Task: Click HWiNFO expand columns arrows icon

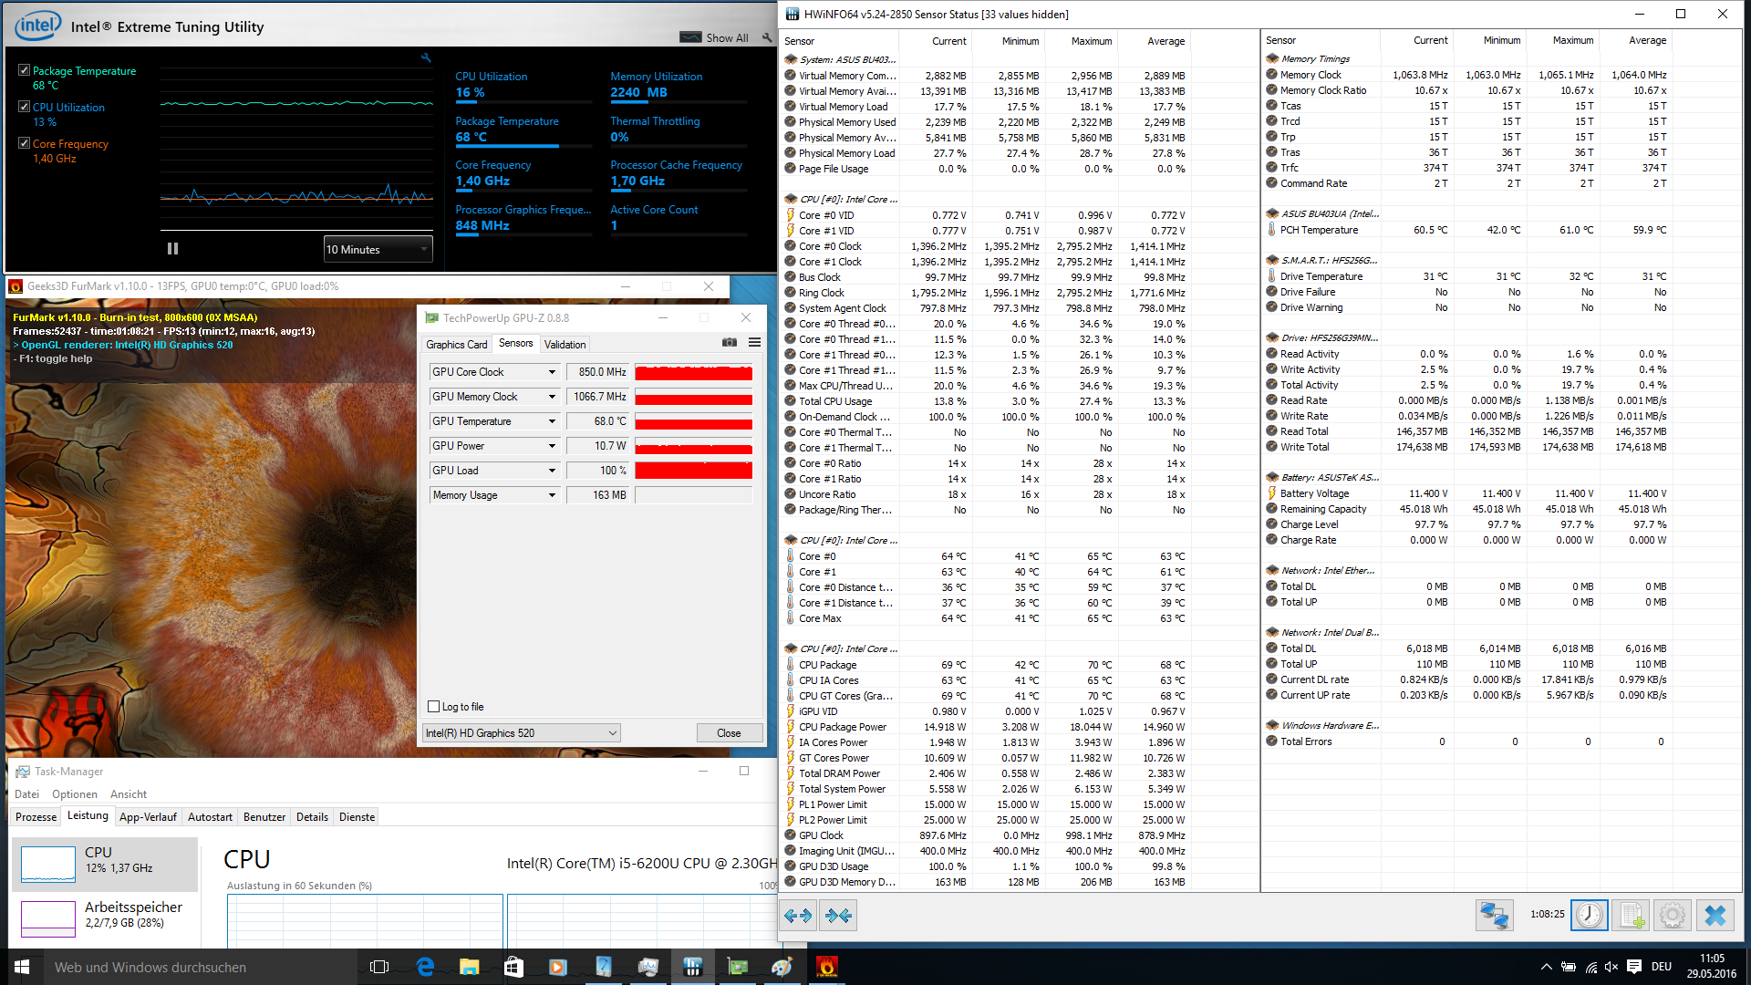Action: (x=798, y=916)
